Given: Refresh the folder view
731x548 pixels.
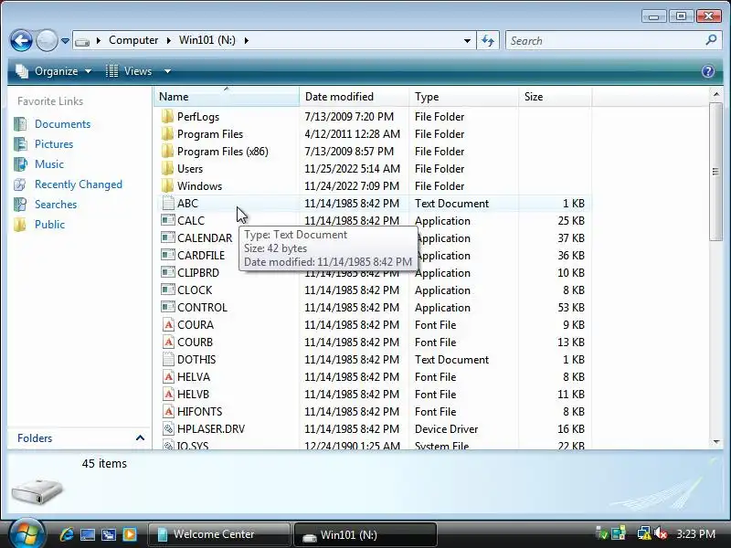Looking at the screenshot, I should (x=488, y=40).
